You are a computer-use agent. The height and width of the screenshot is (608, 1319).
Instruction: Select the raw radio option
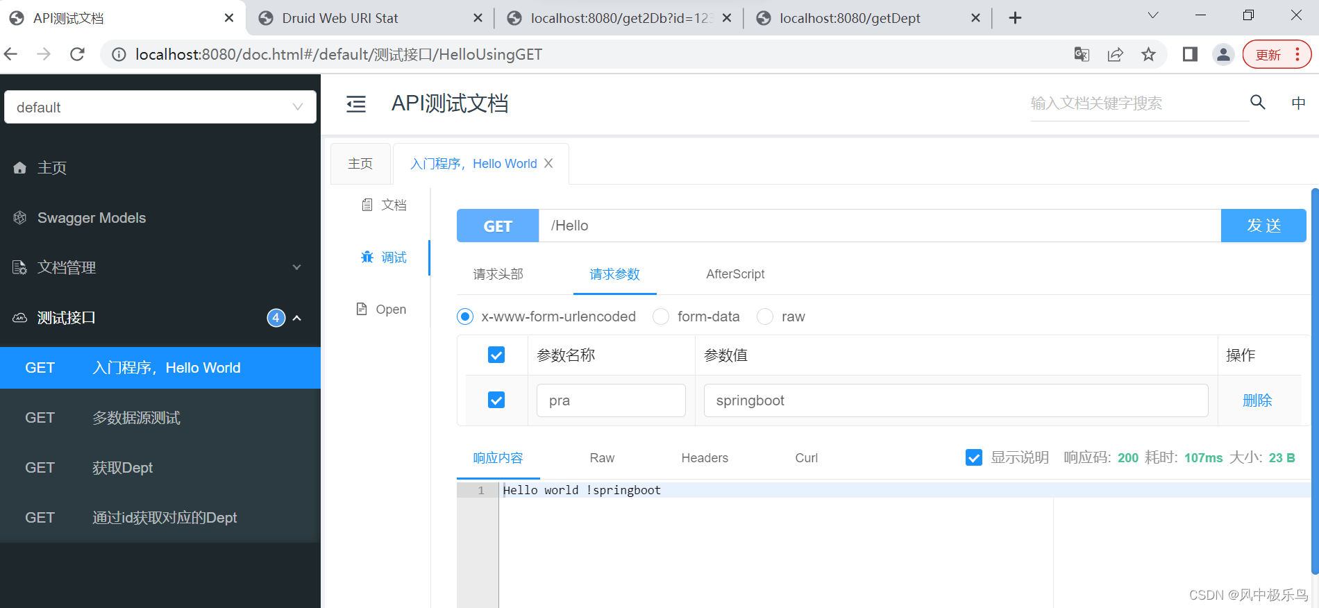pyautogui.click(x=765, y=316)
